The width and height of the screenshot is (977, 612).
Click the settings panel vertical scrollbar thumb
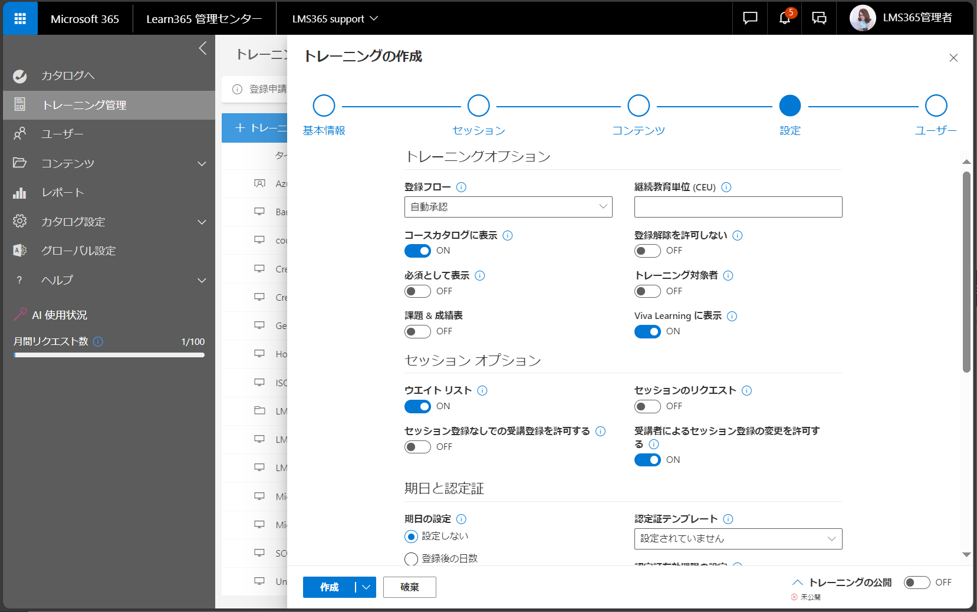click(x=966, y=272)
